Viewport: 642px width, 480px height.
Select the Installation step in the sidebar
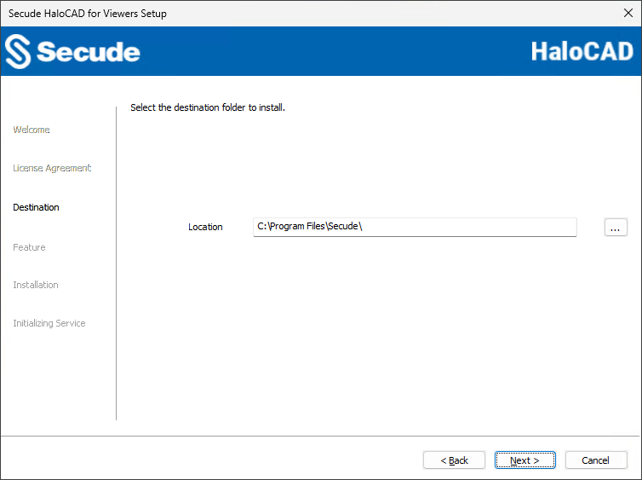(x=36, y=285)
